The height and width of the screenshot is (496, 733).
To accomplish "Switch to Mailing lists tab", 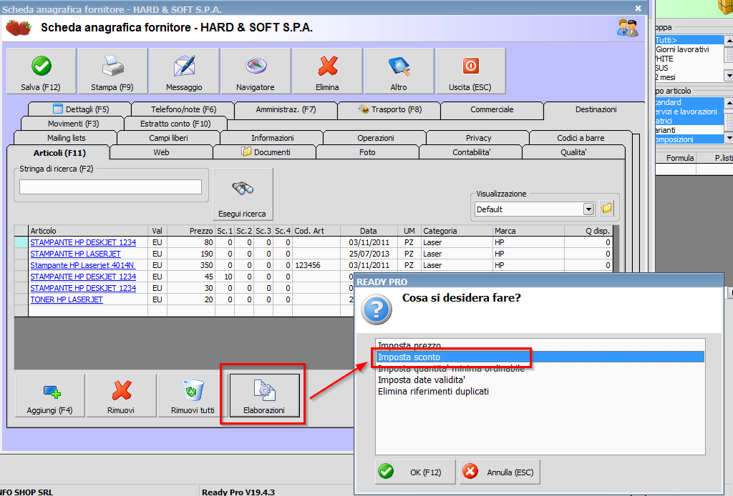I will [66, 138].
